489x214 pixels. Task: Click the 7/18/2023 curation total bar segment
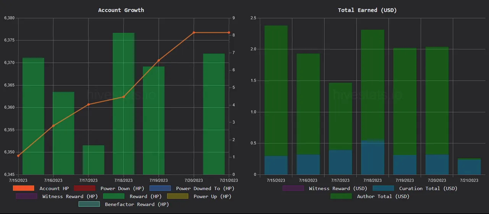coord(372,158)
